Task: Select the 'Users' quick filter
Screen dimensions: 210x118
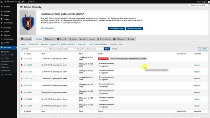Action: click(x=91, y=45)
